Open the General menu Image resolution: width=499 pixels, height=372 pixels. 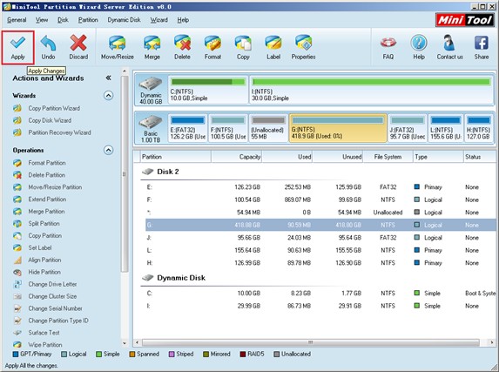pyautogui.click(x=17, y=20)
